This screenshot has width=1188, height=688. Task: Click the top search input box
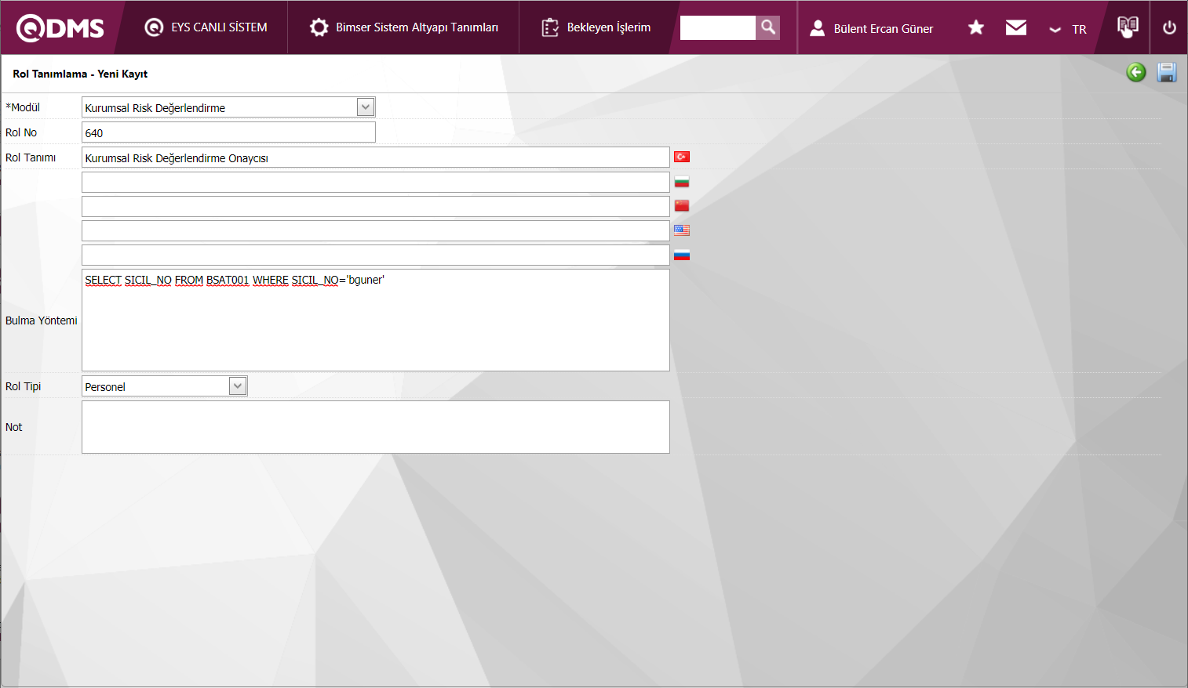(x=717, y=27)
